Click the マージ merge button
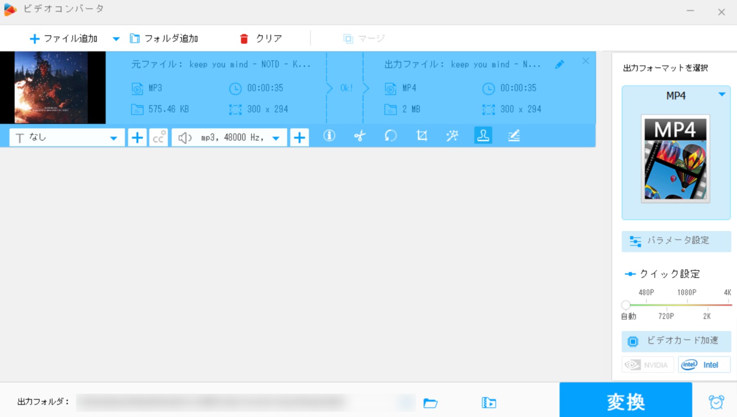This screenshot has width=737, height=417. click(x=364, y=38)
